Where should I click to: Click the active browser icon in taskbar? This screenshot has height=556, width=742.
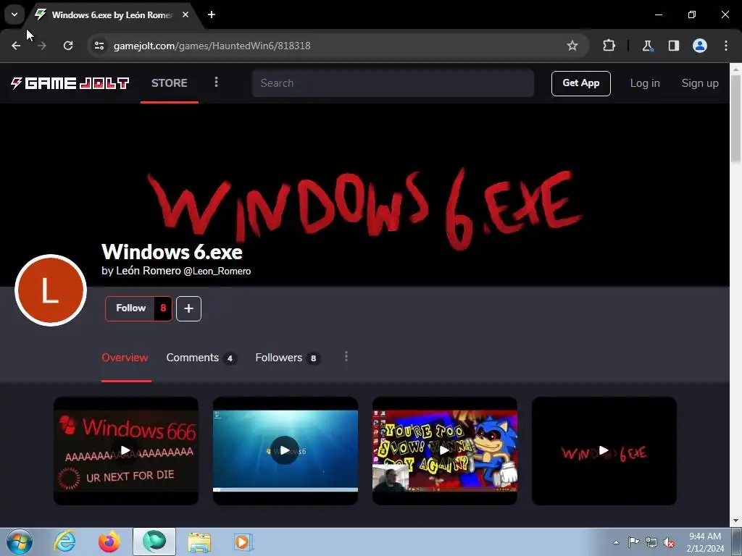[x=154, y=542]
